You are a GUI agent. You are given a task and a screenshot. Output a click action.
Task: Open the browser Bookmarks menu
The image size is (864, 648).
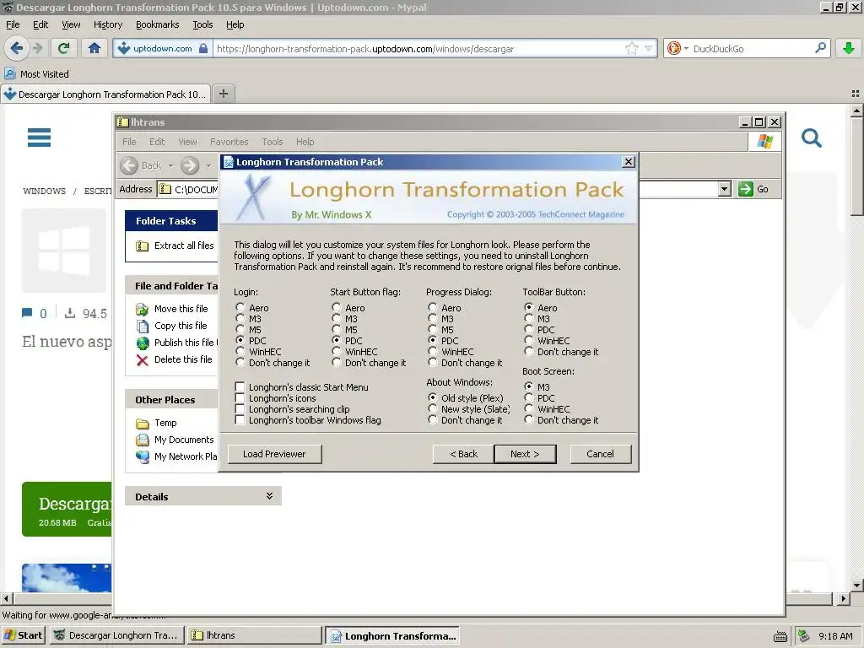coord(157,24)
